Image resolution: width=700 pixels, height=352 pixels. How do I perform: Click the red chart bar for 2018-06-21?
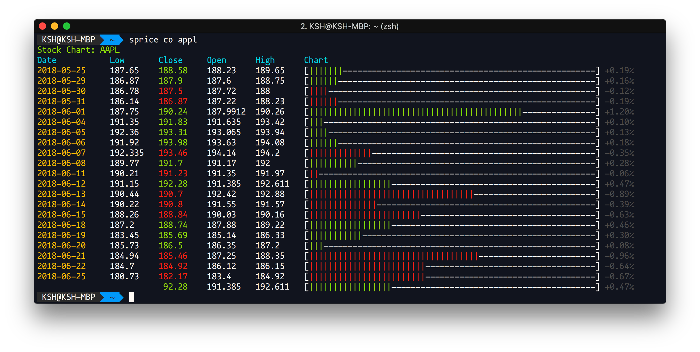click(394, 256)
